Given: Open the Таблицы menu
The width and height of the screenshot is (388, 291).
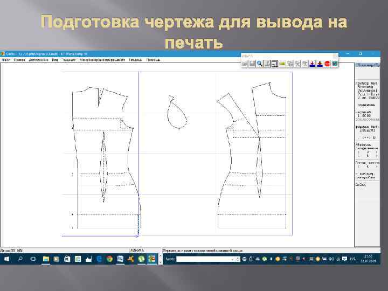Looking at the screenshot, I should coord(136,60).
